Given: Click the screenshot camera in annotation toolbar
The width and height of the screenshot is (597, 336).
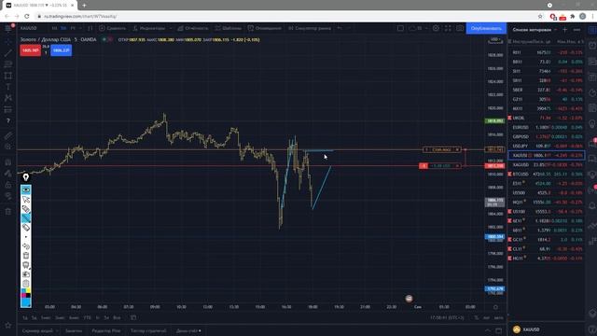Looking at the screenshot, I should click(x=26, y=273).
